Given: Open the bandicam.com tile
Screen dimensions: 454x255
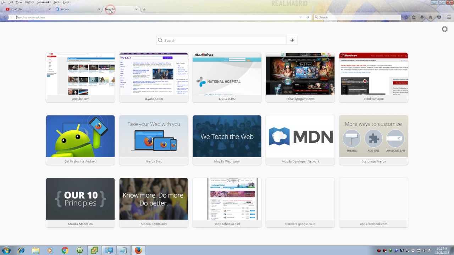Looking at the screenshot, I should (x=373, y=78).
